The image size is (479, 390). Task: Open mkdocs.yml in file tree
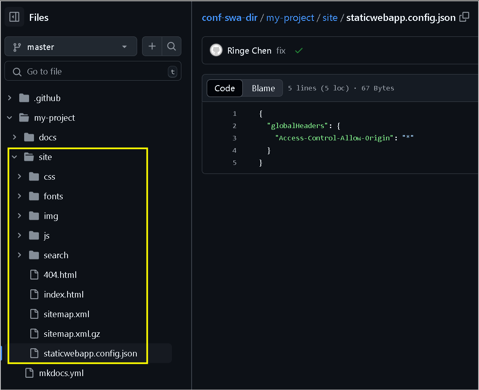(x=61, y=373)
